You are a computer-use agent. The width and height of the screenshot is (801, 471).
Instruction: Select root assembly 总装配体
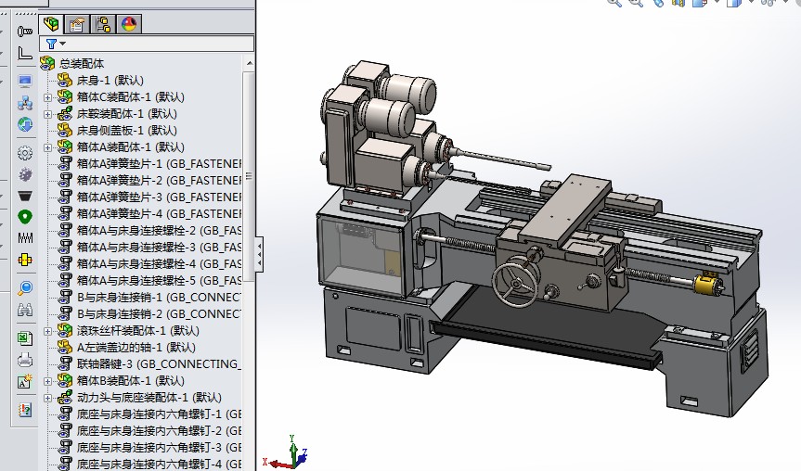coord(82,64)
